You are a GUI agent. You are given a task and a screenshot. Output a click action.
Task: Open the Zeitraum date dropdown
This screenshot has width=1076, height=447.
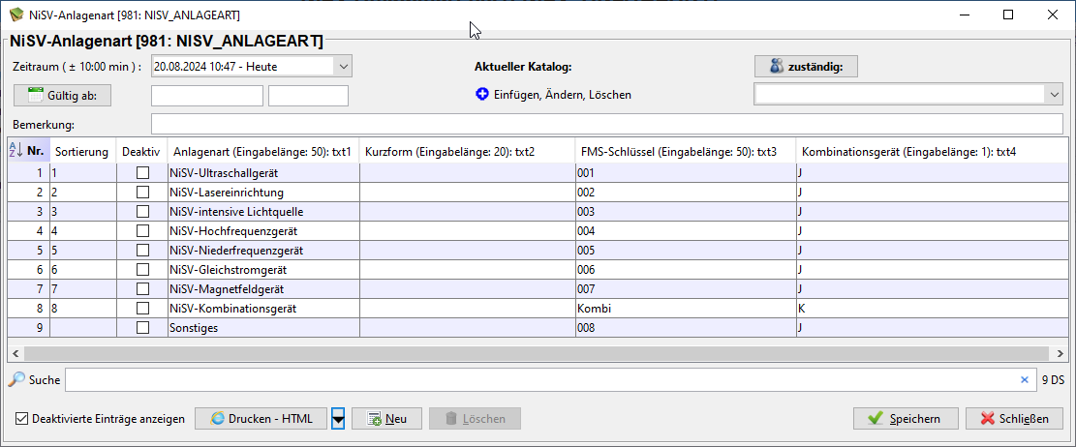click(x=343, y=67)
